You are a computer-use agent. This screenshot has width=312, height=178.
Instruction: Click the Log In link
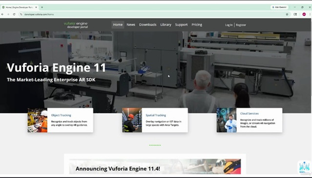pos(229,25)
